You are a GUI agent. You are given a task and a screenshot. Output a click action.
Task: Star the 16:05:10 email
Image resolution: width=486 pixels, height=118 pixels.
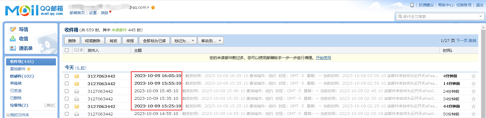point(473,76)
